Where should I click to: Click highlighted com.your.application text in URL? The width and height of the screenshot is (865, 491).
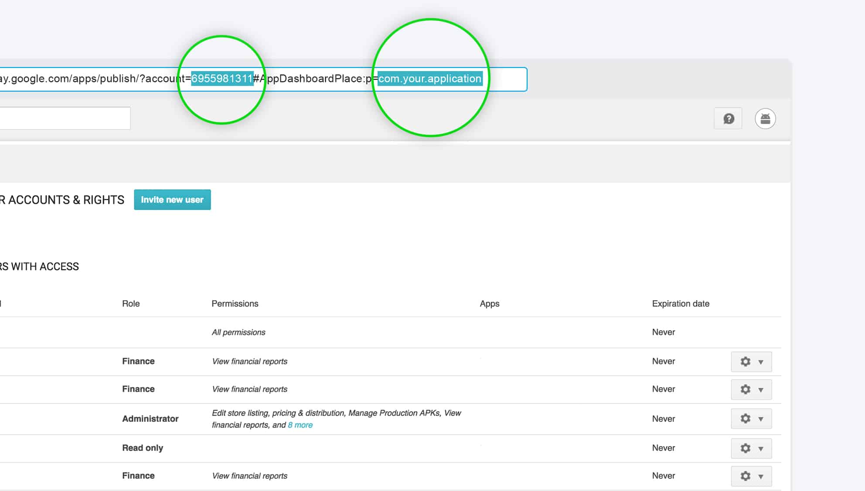(429, 79)
